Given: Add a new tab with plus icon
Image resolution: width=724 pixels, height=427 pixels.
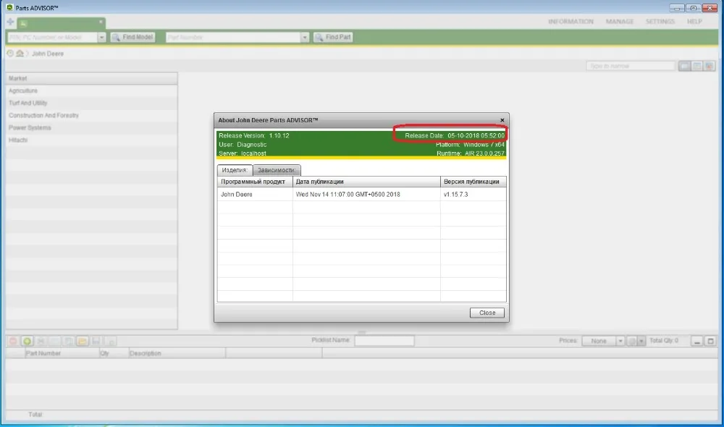Looking at the screenshot, I should click(10, 22).
